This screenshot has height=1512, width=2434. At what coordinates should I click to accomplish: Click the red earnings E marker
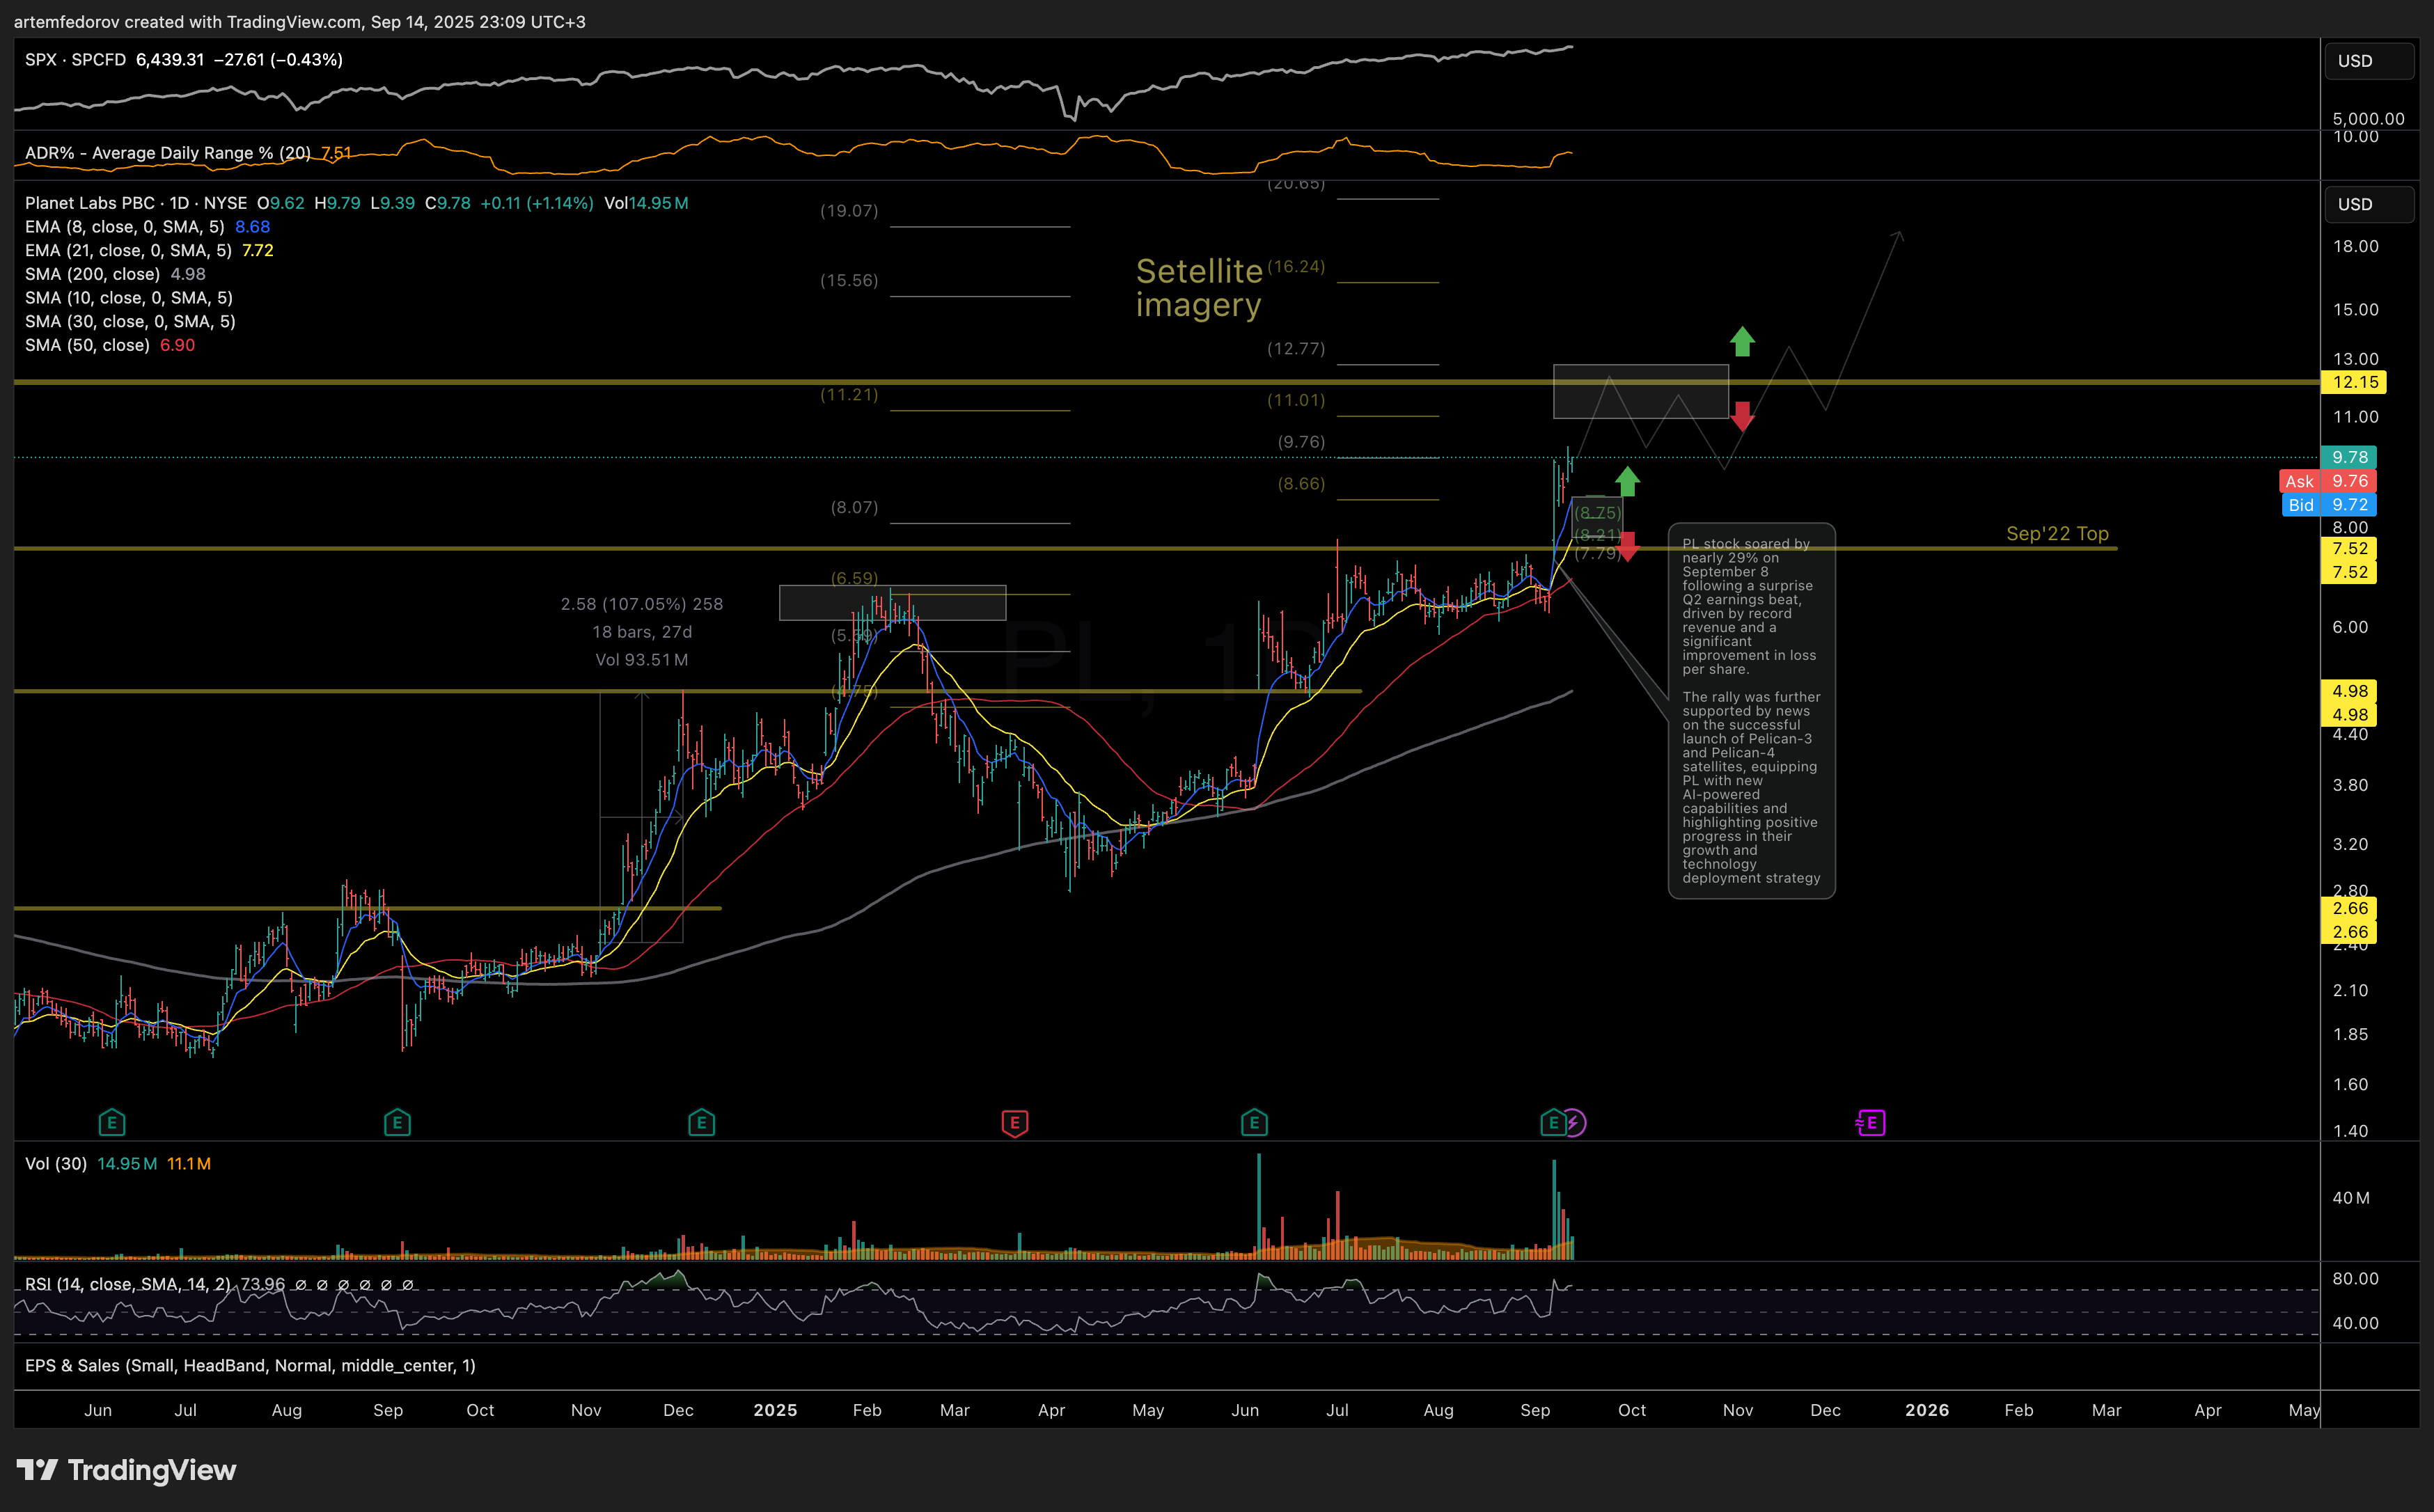pos(1014,1123)
